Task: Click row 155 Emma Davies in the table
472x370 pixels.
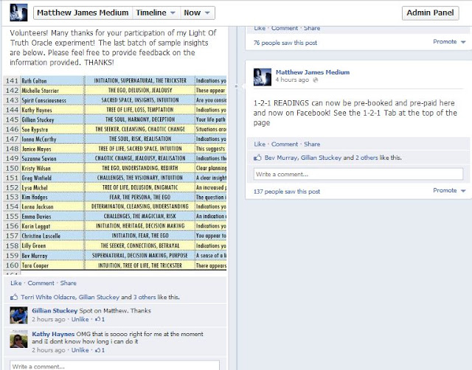Action: (x=115, y=216)
